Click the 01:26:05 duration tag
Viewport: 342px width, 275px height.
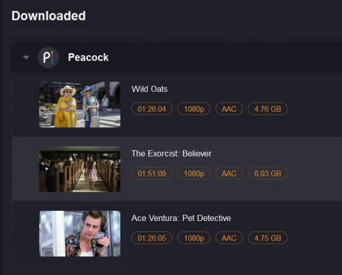[x=152, y=238]
